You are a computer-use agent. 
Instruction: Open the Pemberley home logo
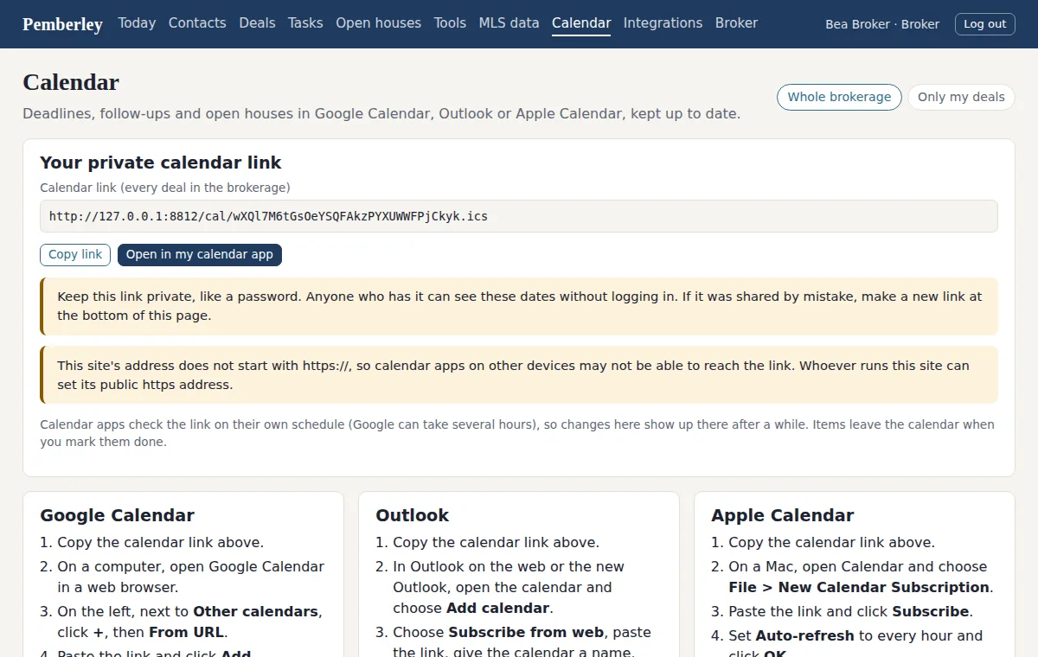[x=62, y=24]
